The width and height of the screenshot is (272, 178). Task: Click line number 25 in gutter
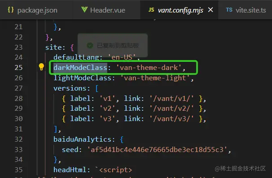click(18, 67)
